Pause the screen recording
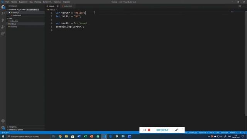Image resolution: width=247 pixels, height=139 pixels. pyautogui.click(x=144, y=130)
